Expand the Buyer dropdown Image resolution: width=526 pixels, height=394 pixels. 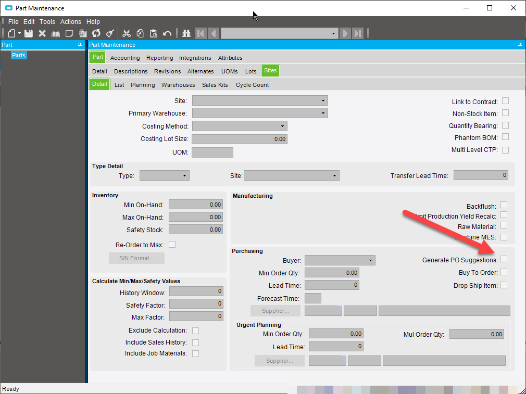(370, 260)
